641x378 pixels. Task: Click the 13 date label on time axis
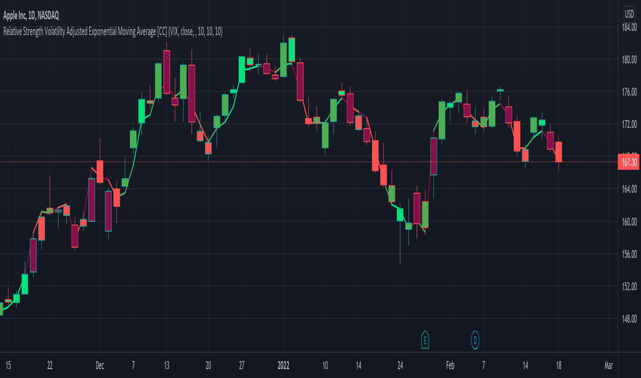tap(166, 366)
